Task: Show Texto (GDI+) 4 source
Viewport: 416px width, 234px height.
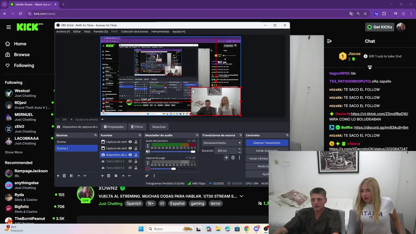Action: click(x=130, y=168)
